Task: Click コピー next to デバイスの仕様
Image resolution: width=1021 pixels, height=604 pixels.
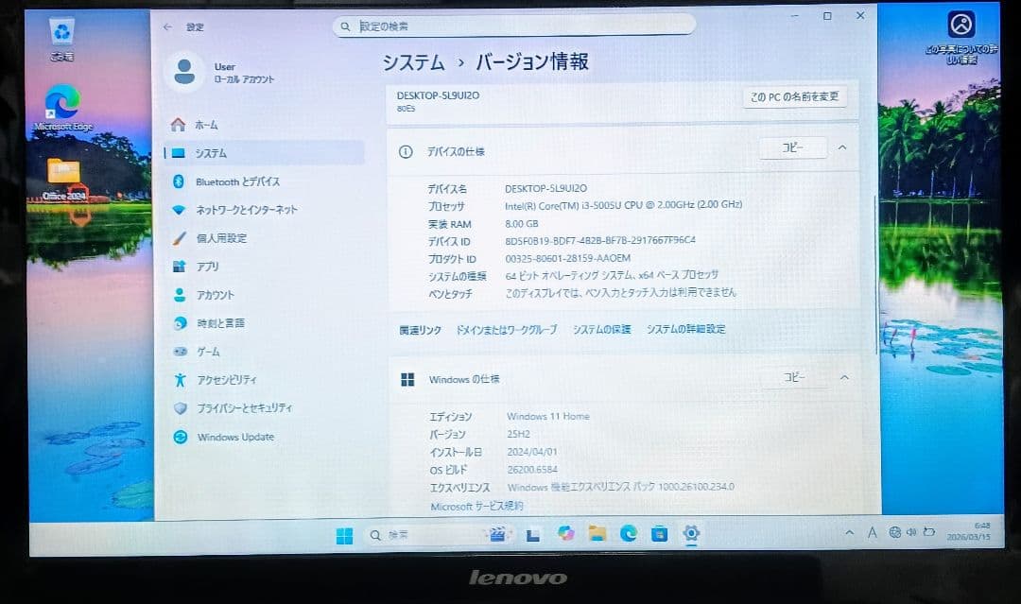Action: pos(792,147)
